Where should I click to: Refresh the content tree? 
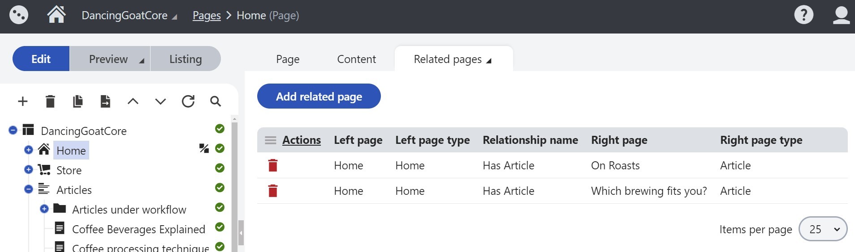tap(188, 101)
